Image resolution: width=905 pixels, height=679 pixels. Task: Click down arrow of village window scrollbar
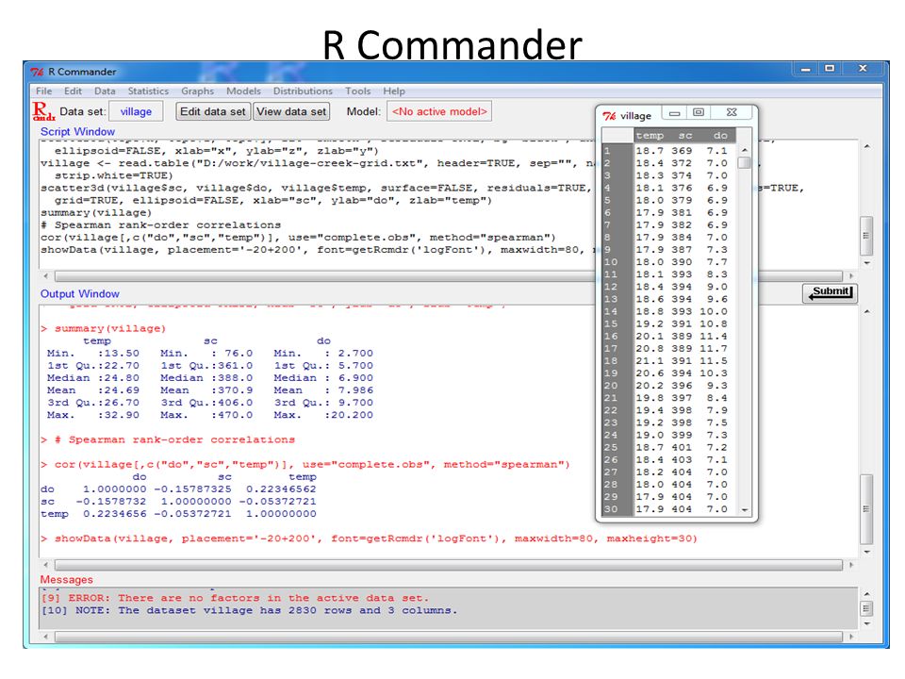click(x=745, y=510)
